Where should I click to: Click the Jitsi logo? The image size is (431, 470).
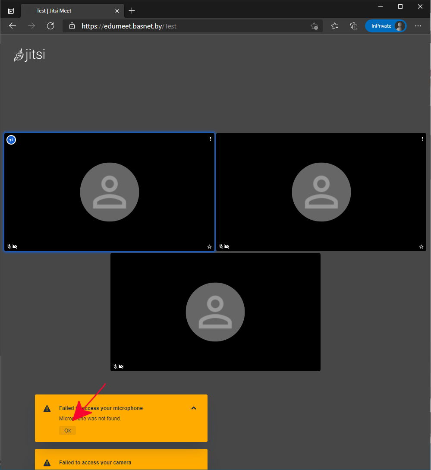point(29,55)
